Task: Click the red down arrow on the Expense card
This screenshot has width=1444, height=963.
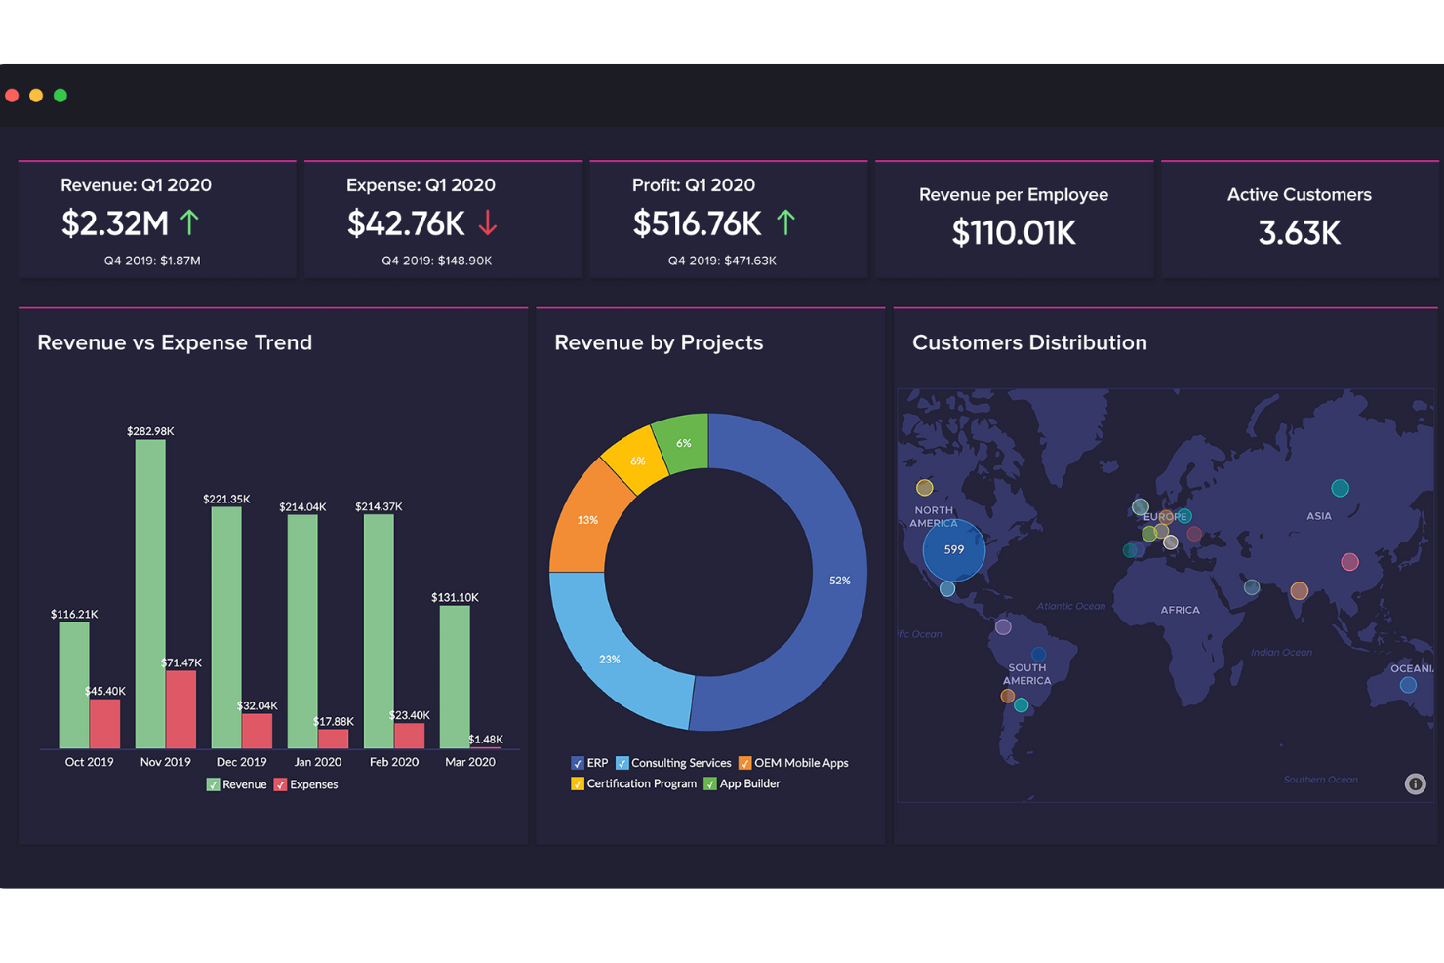Action: 488,223
